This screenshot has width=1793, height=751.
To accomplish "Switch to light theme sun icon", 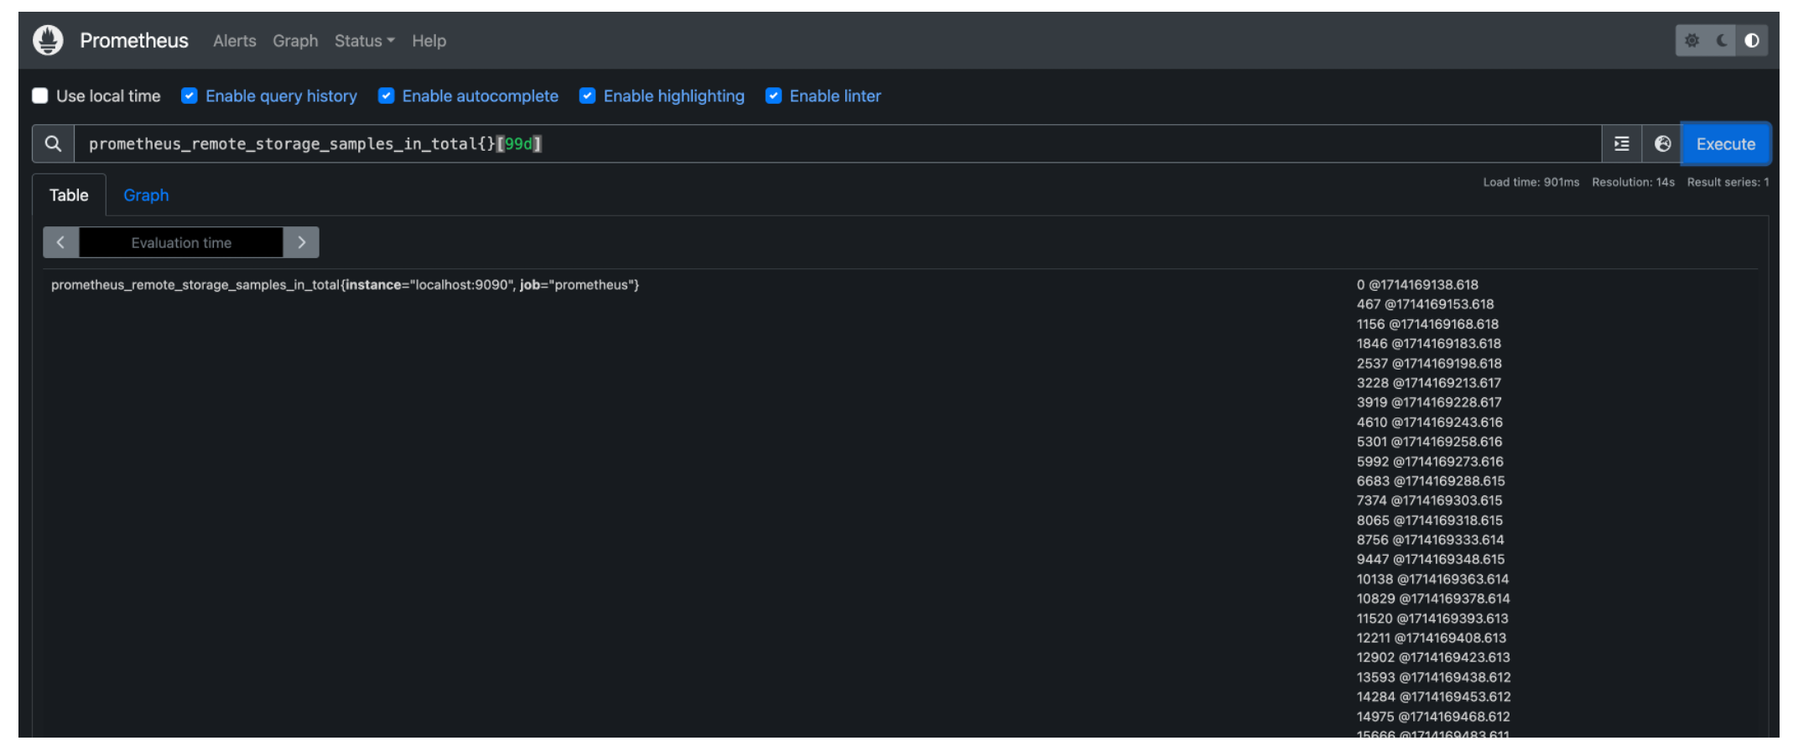I will pyautogui.click(x=1692, y=40).
